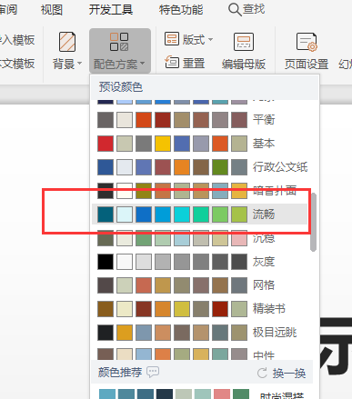Switch to the 开发工具 tab
352x399 pixels.
click(111, 10)
